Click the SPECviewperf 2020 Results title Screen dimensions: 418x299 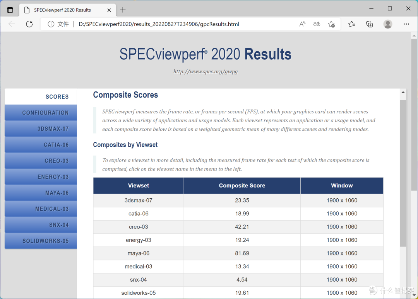pyautogui.click(x=205, y=54)
